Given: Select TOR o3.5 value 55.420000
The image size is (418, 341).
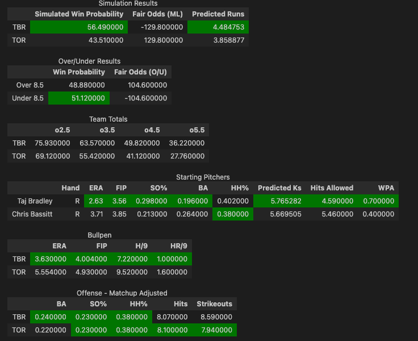Looking at the screenshot, I should pyautogui.click(x=97, y=156).
